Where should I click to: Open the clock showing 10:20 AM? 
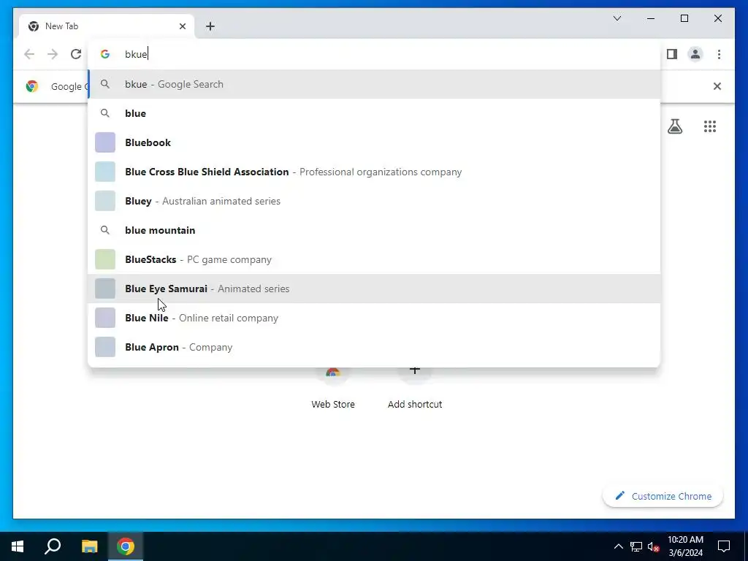(x=685, y=546)
